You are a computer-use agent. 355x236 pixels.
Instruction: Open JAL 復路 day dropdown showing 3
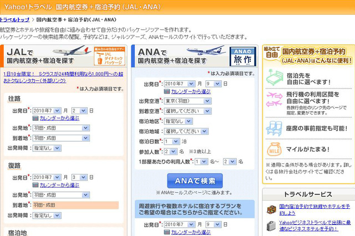(79, 177)
